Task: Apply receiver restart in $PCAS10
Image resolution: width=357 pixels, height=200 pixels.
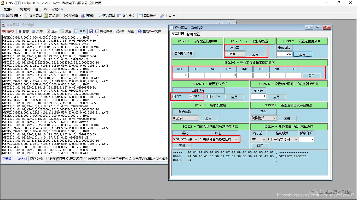Action: (208, 118)
